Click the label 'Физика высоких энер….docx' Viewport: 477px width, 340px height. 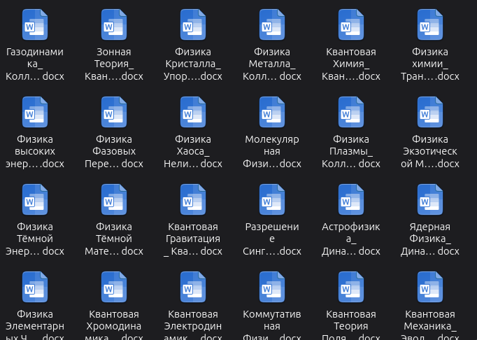point(35,151)
